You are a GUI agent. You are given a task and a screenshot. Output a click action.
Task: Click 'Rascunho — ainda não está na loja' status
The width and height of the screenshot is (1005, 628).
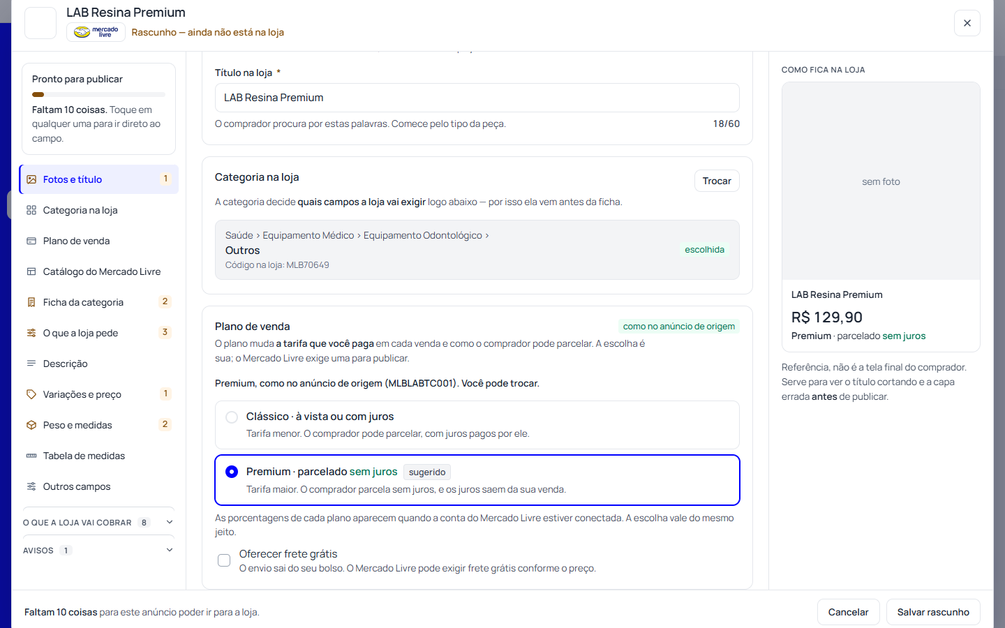pyautogui.click(x=207, y=32)
